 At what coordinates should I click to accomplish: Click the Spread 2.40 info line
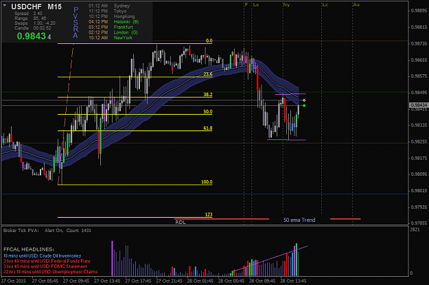[28, 14]
